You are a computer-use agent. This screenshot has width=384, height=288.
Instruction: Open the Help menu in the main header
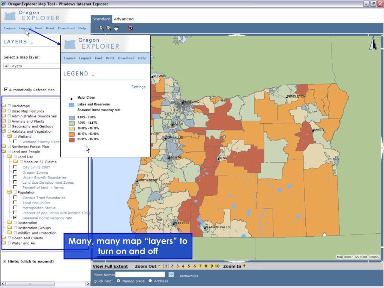(x=82, y=28)
